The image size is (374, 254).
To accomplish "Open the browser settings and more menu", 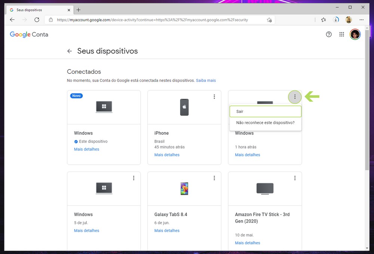I will 361,20.
